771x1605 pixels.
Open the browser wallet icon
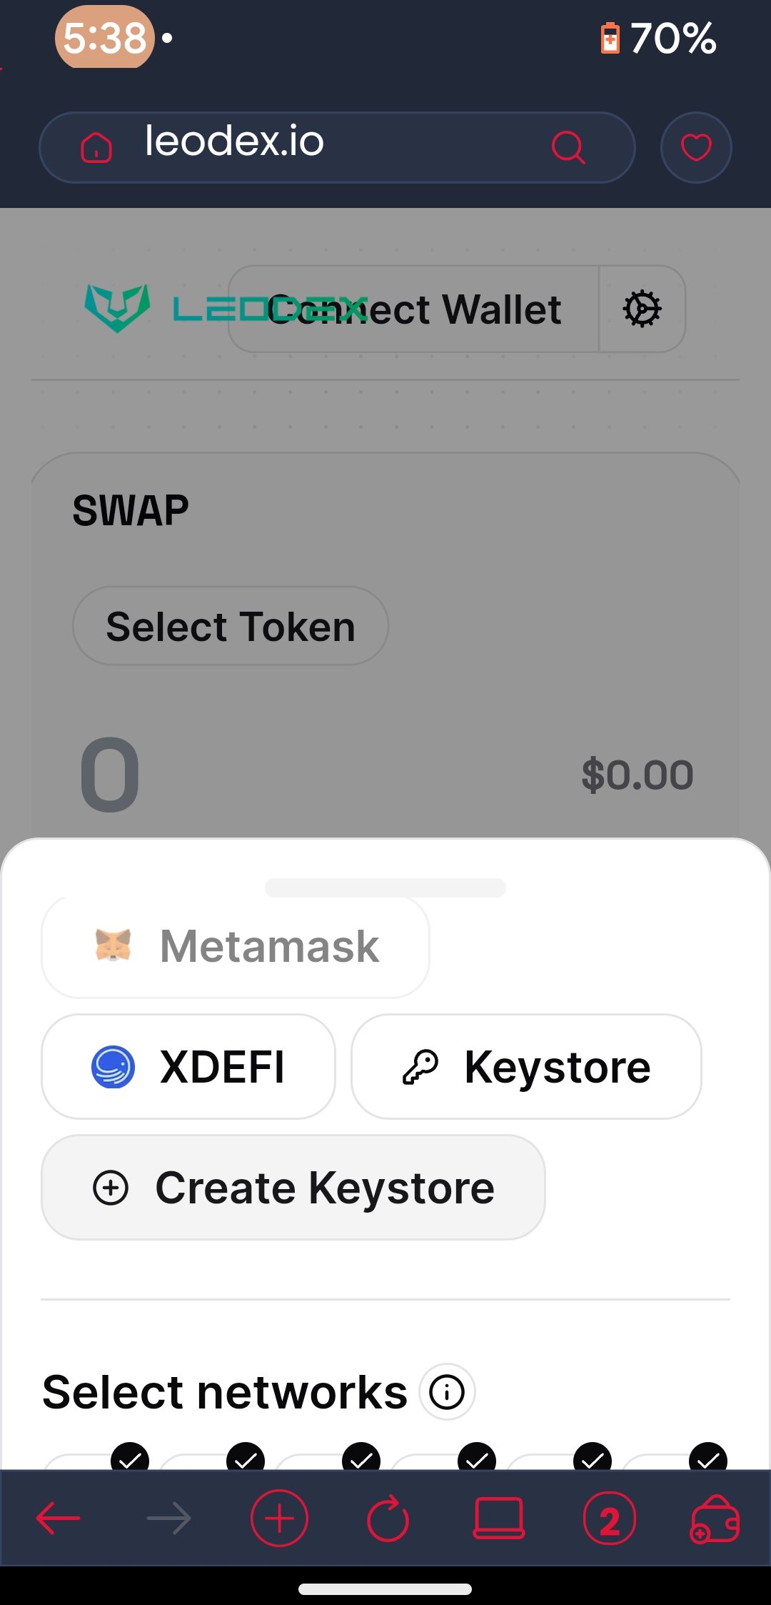click(715, 1518)
